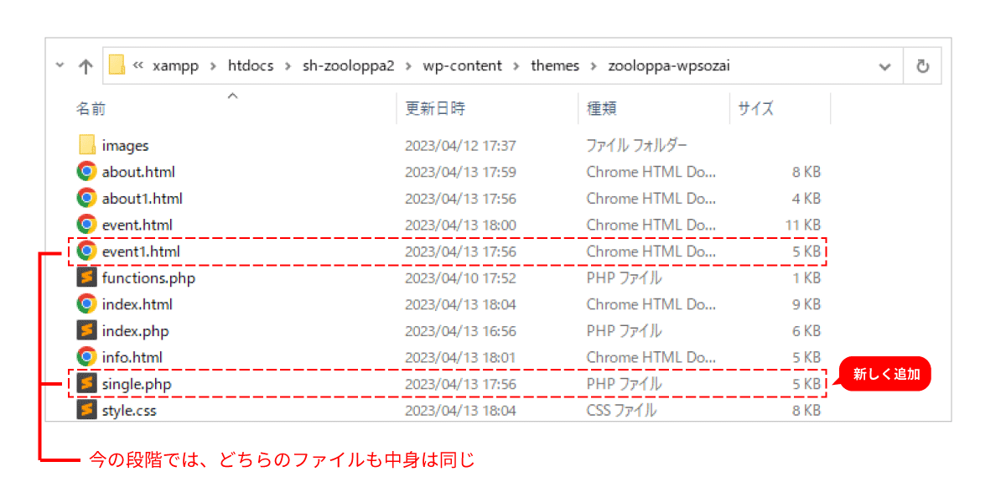The height and width of the screenshot is (503, 1006).
Task: Navigate to xampp in breadcrumb
Action: 176,65
